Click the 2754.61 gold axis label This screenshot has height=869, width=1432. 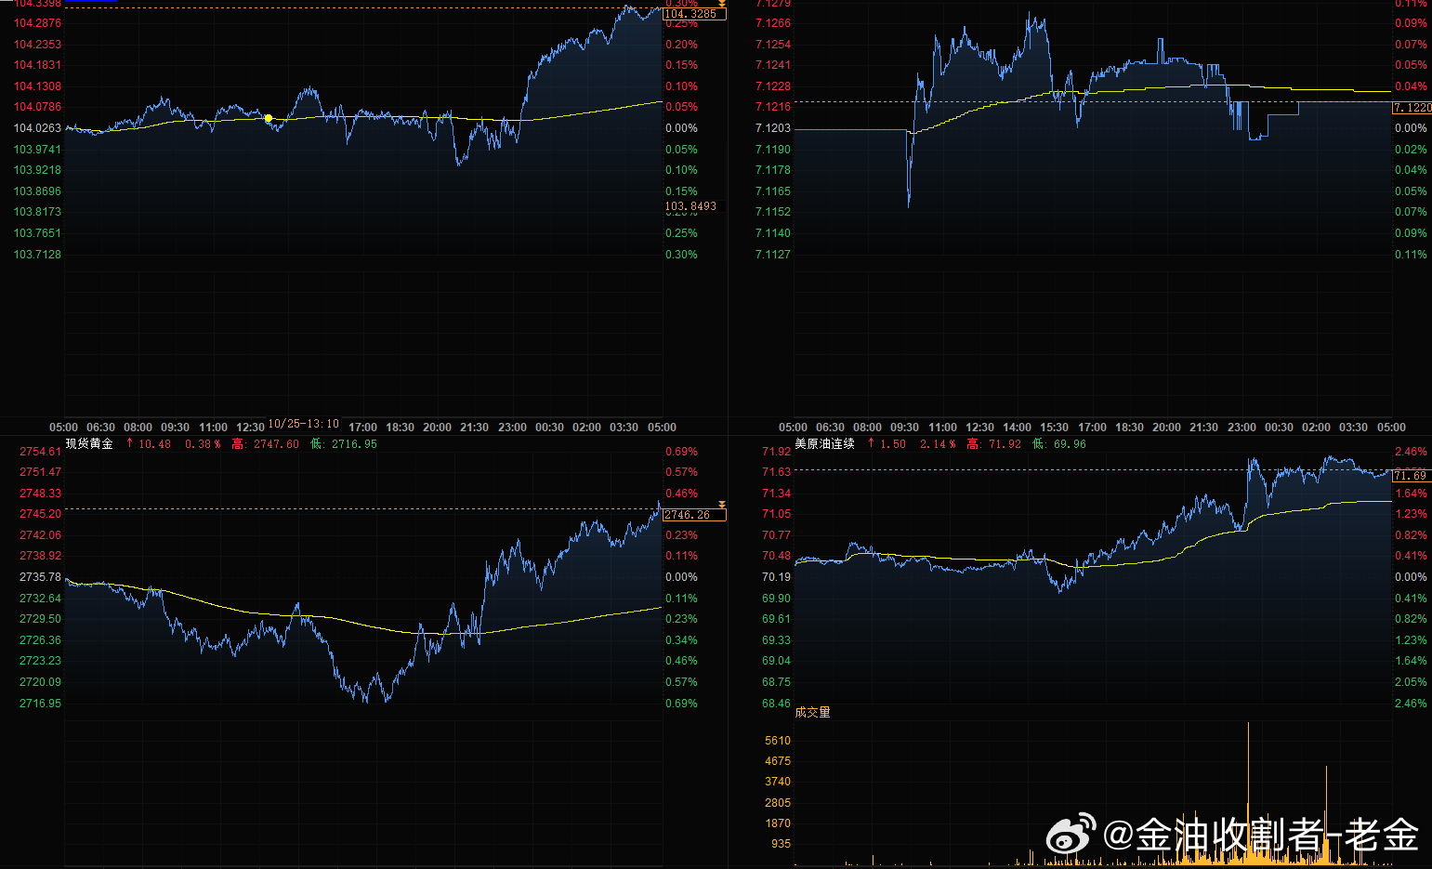[x=40, y=452]
